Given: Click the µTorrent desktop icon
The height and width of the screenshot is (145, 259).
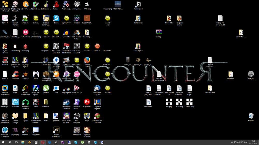Looking at the screenshot, I should tap(46, 88).
